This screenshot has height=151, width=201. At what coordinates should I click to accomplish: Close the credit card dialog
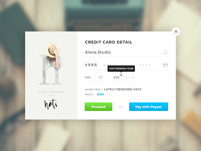click(x=176, y=31)
